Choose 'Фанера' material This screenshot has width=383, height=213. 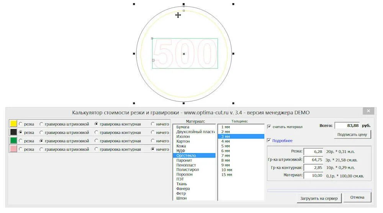(x=194, y=189)
